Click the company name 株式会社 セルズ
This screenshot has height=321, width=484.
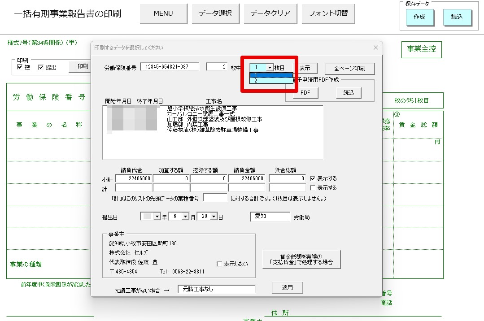pos(128,253)
